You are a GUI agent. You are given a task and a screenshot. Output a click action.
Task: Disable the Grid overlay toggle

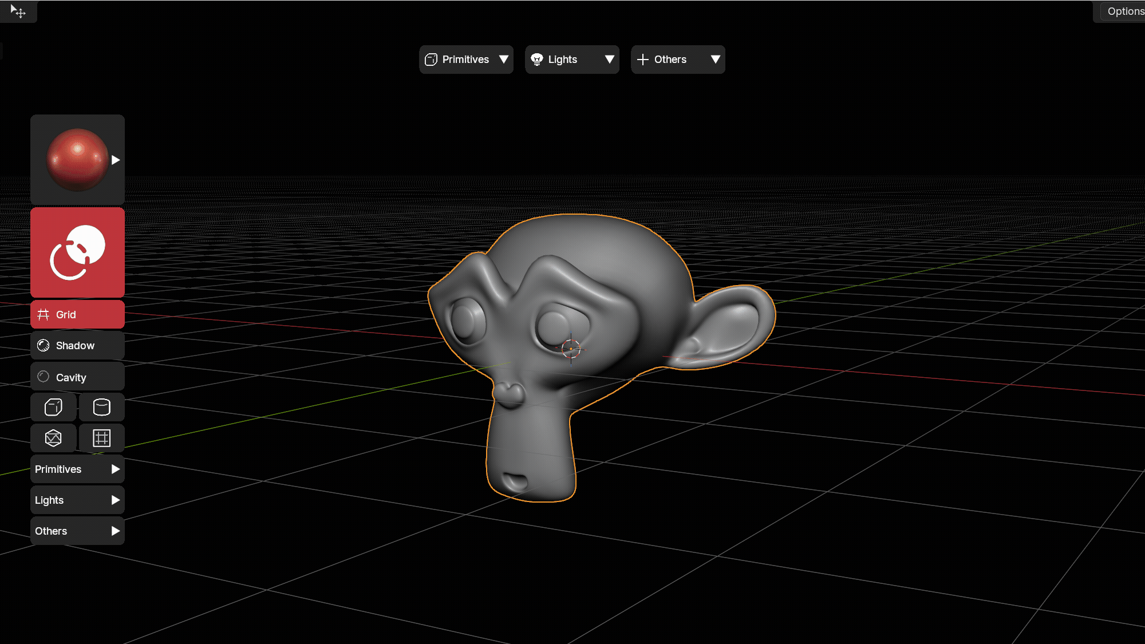click(x=77, y=314)
